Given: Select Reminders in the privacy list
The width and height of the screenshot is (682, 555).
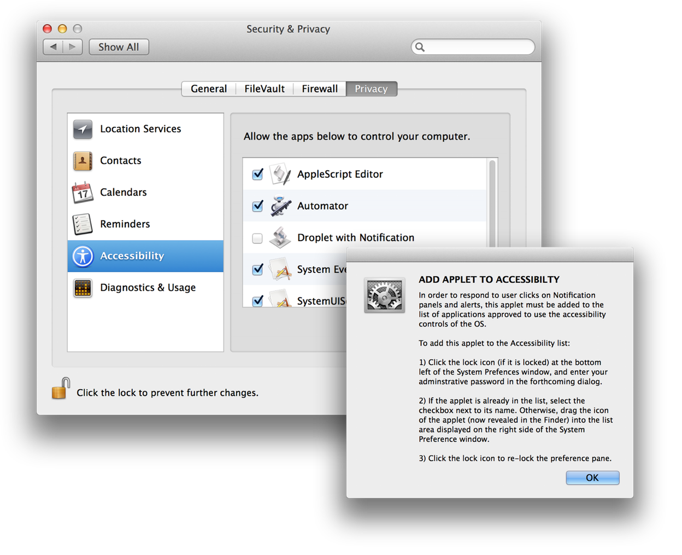Looking at the screenshot, I should click(145, 224).
